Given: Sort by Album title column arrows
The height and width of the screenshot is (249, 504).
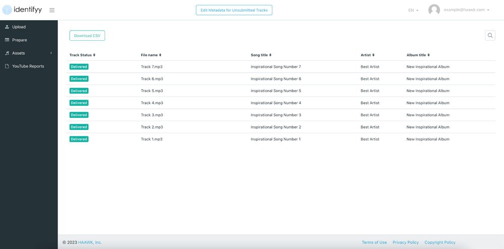Looking at the screenshot, I should (x=428, y=55).
